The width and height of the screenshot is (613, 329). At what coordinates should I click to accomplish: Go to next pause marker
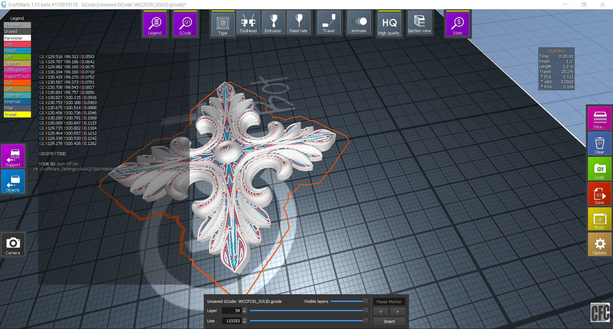(397, 311)
